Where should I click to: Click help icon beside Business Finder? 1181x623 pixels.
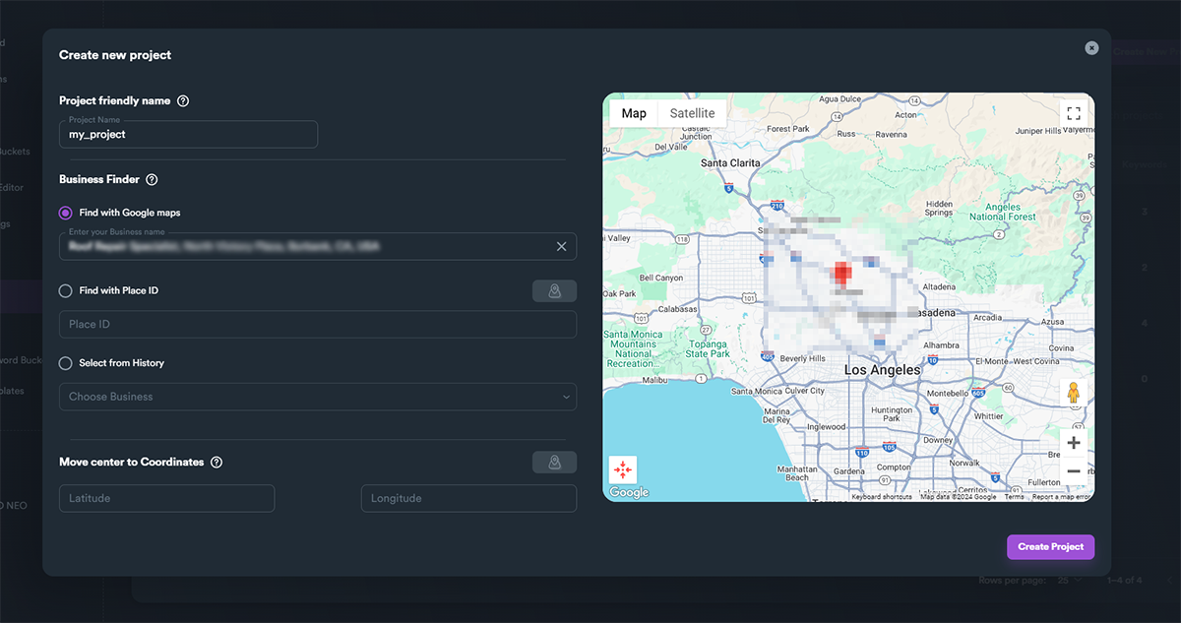tap(152, 180)
